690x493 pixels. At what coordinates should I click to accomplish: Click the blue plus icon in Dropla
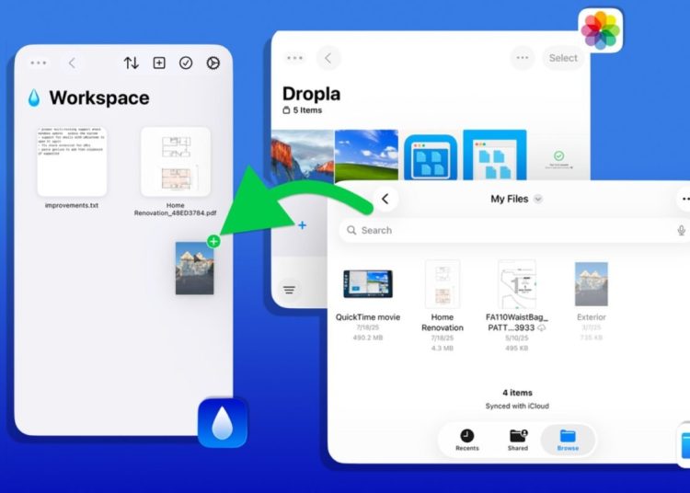click(x=302, y=224)
